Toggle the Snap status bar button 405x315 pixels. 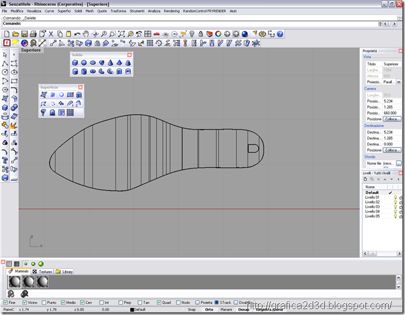tap(191, 310)
